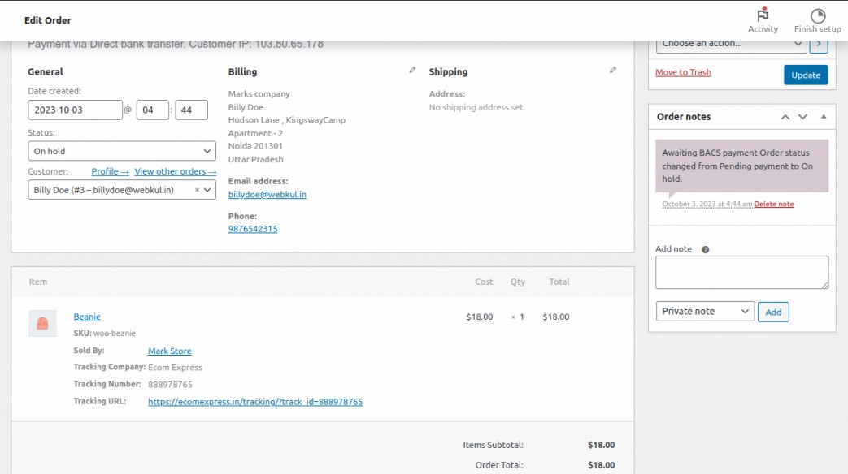
Task: Clear selected customer Billy Doe
Action: click(197, 190)
